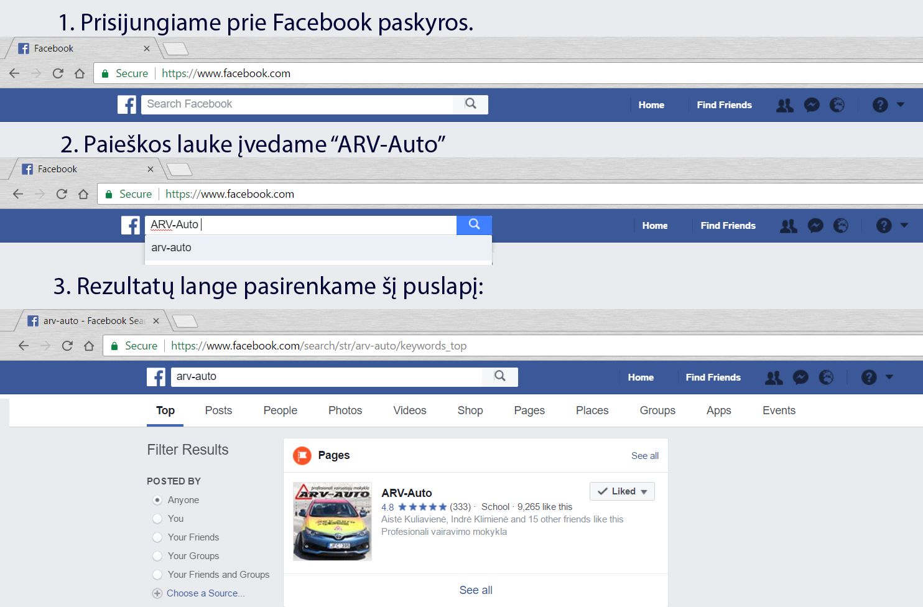Open help question mark in the first Facebook bar
The height and width of the screenshot is (607, 923).
(880, 105)
